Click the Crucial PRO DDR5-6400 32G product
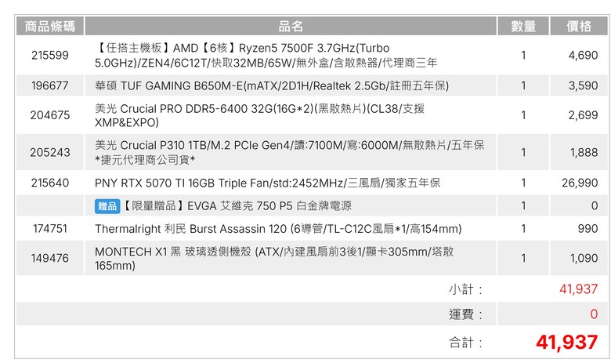611x363 pixels. tap(259, 115)
